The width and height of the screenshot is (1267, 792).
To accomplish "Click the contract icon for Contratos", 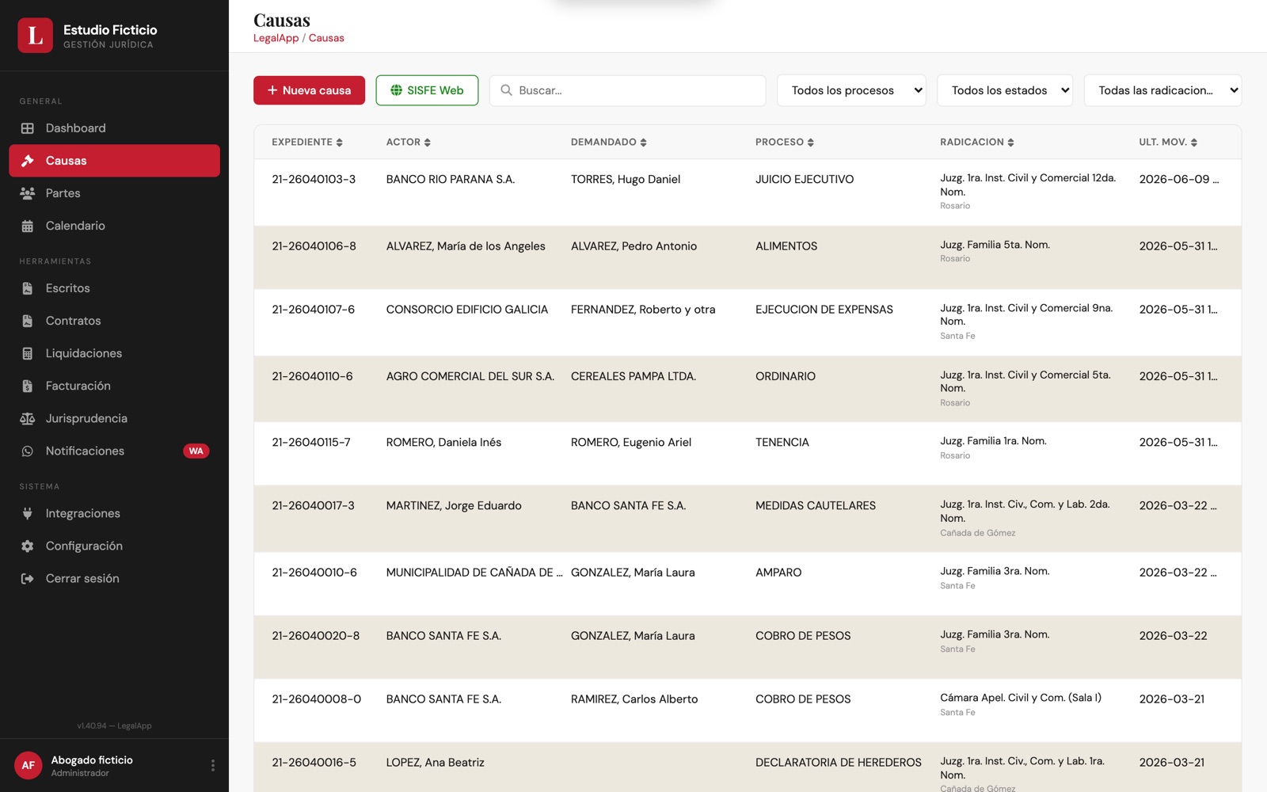I will click(28, 321).
